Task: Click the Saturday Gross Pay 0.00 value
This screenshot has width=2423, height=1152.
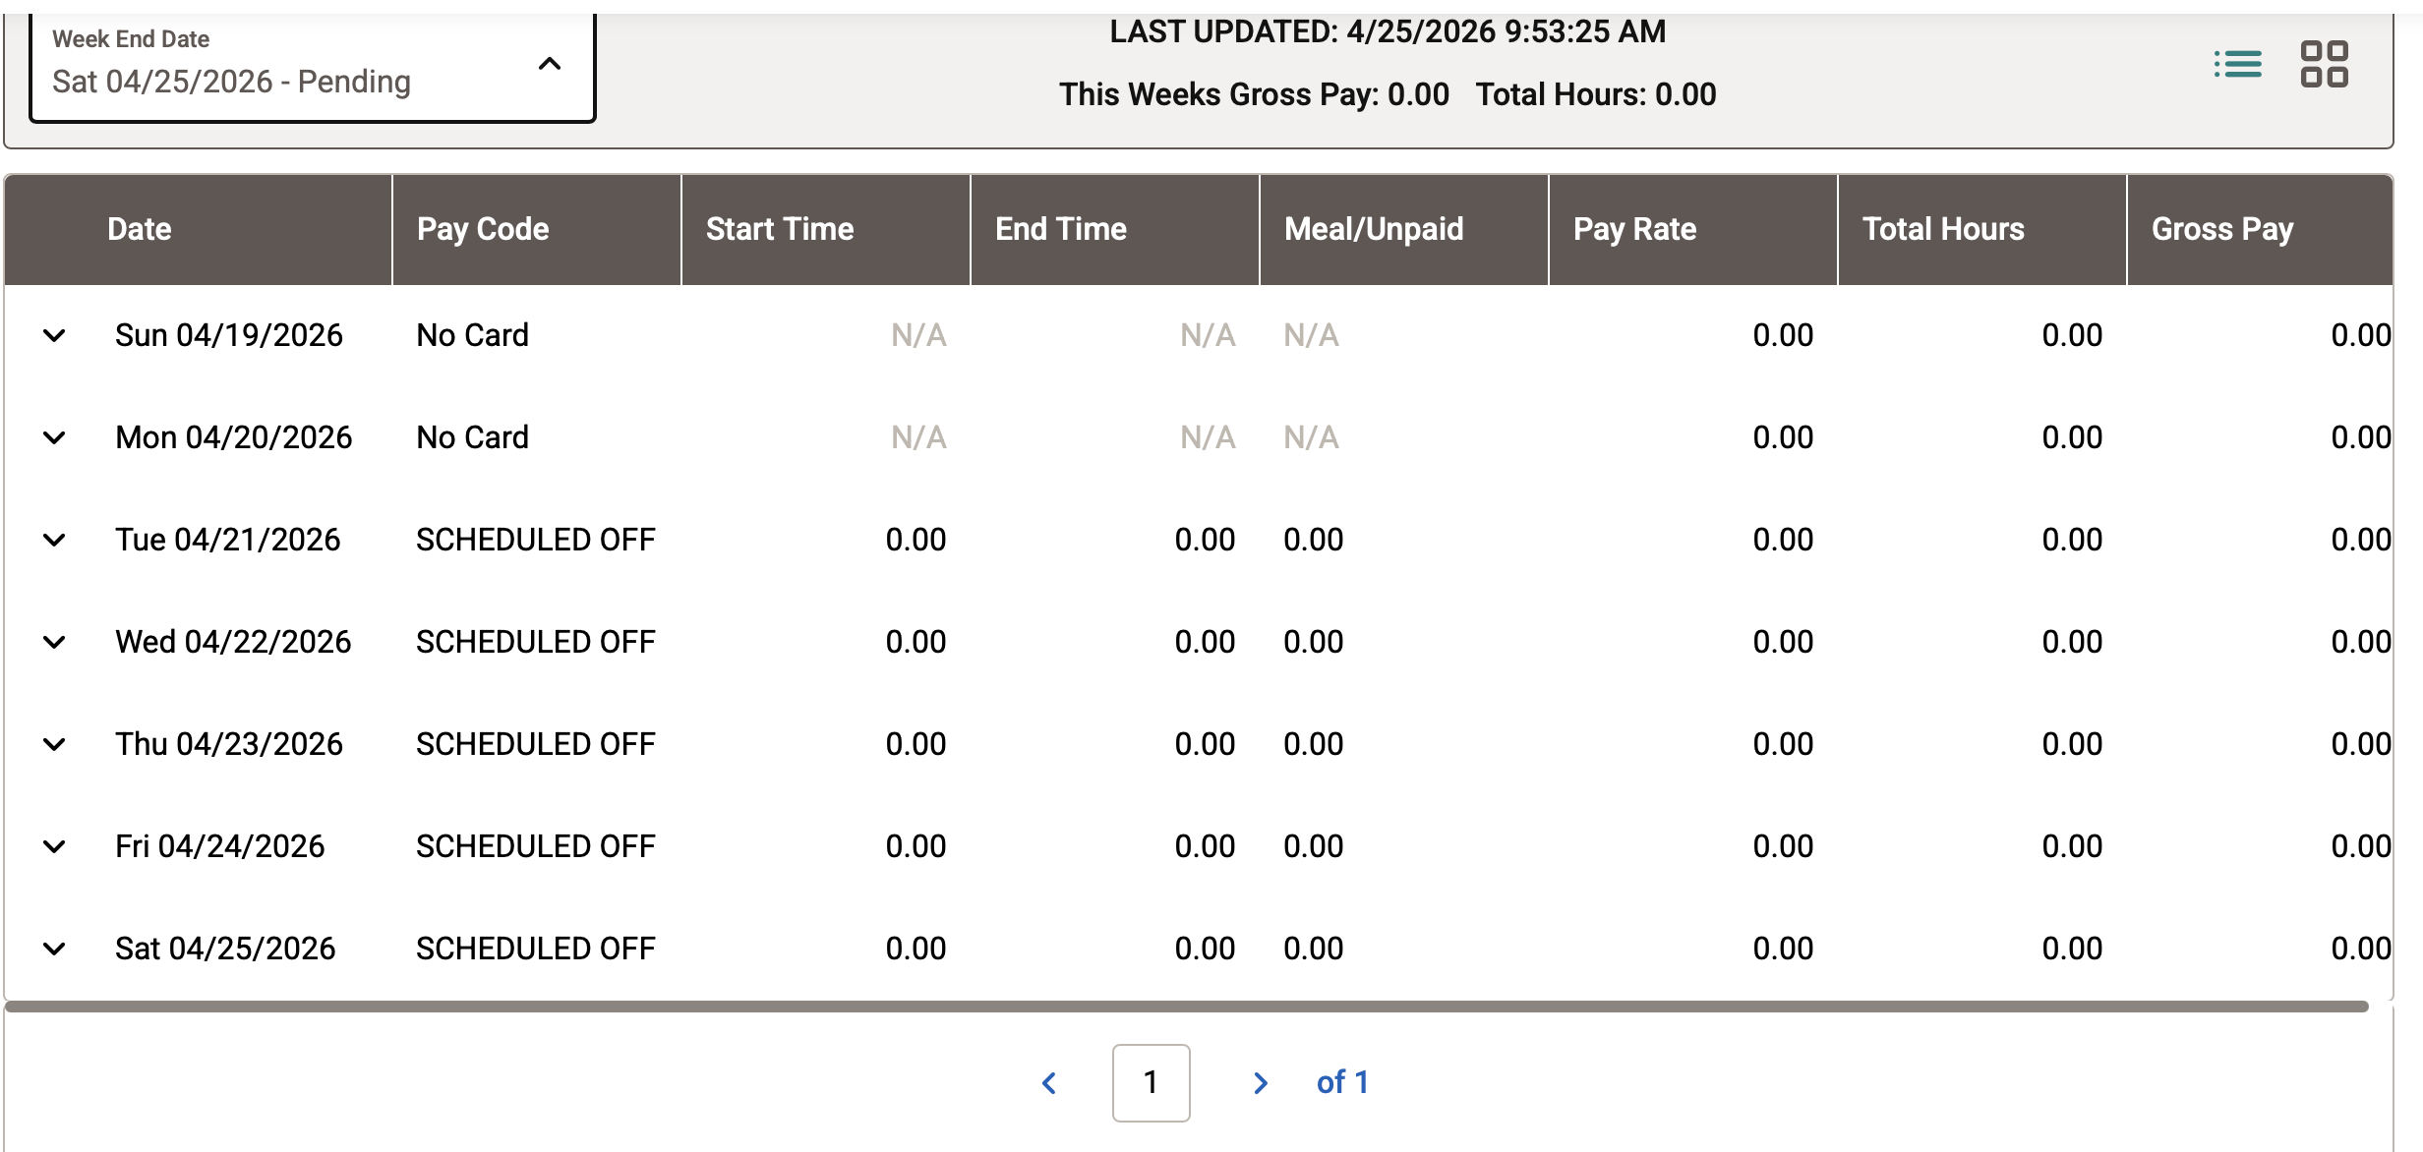Action: click(2361, 950)
